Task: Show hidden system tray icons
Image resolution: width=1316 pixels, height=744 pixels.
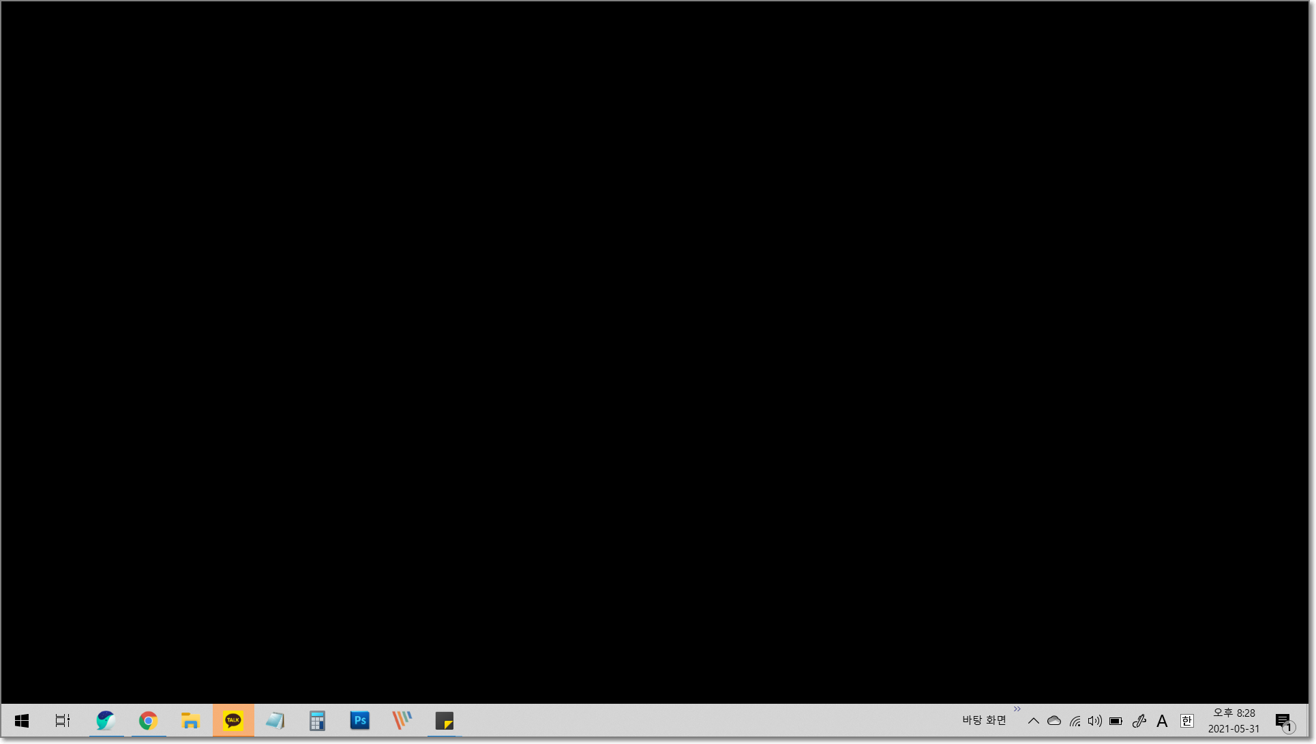Action: coord(1034,721)
